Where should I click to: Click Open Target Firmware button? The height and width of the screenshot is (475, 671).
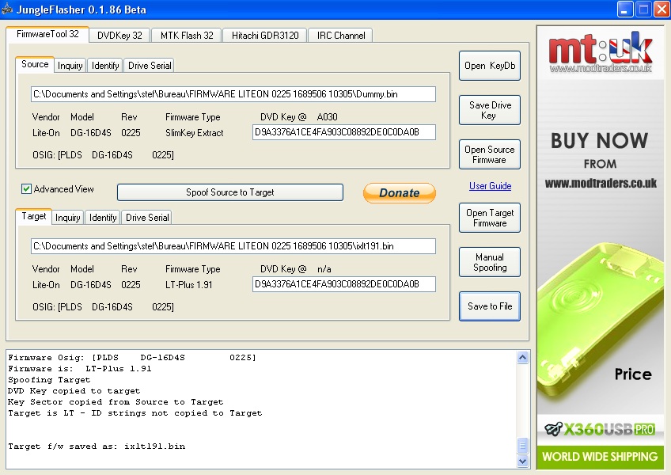click(490, 218)
